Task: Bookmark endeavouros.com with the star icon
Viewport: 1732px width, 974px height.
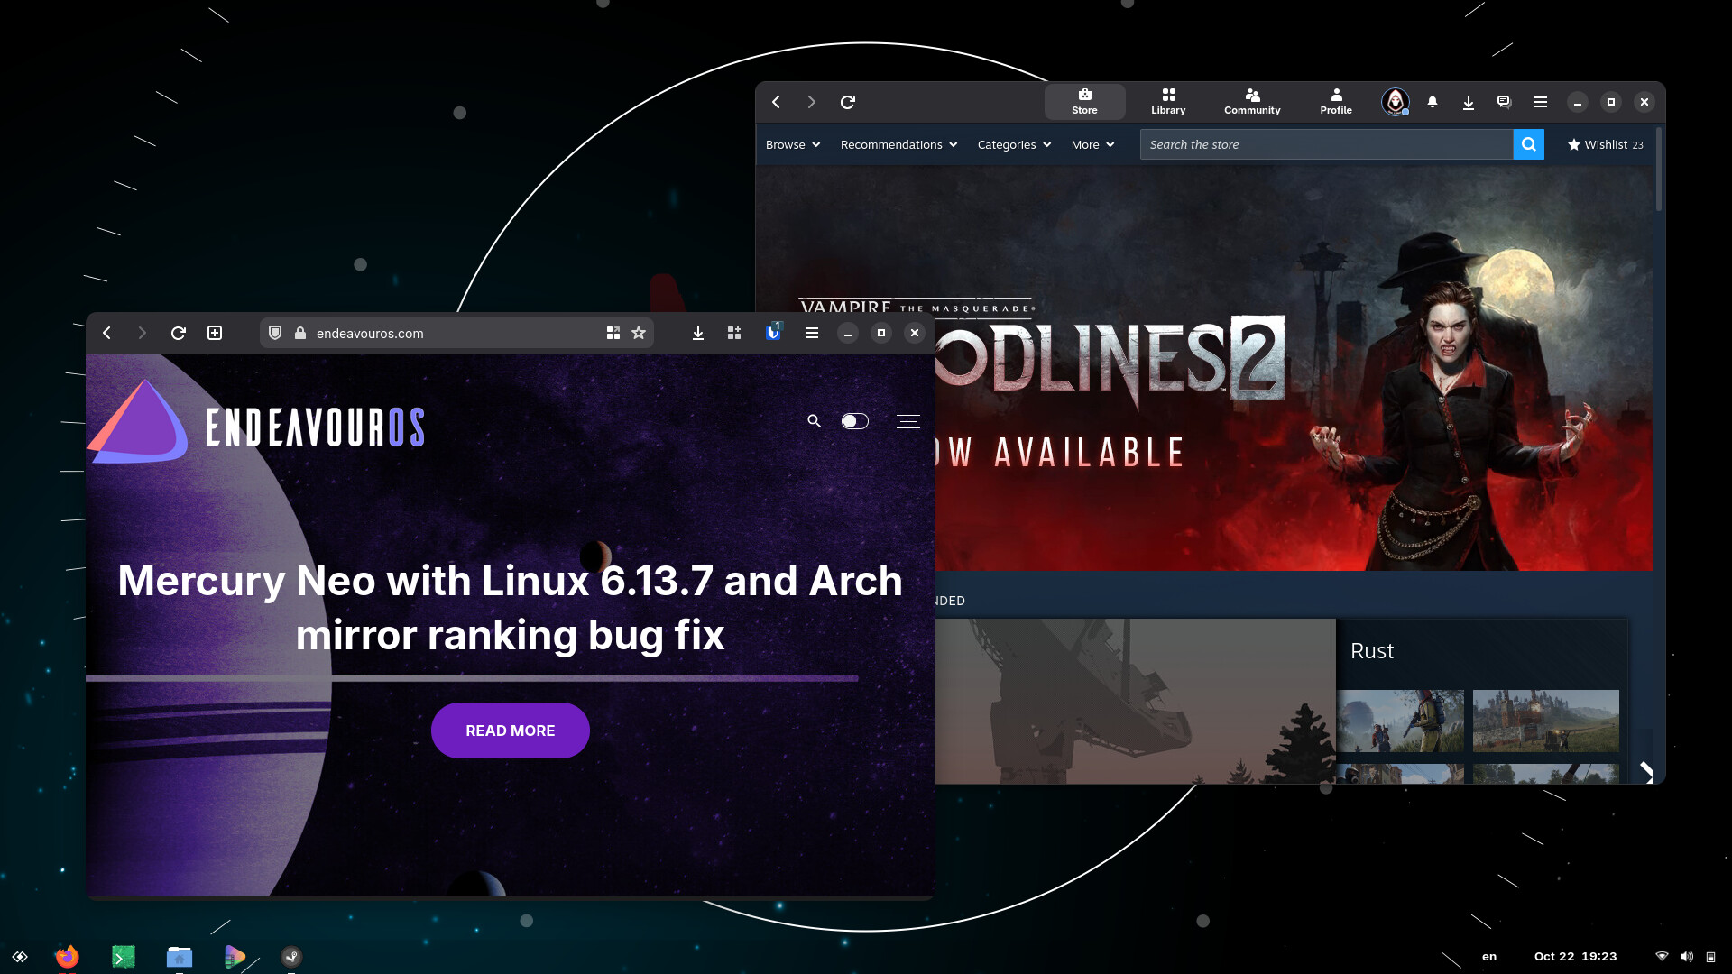Action: [x=639, y=333]
